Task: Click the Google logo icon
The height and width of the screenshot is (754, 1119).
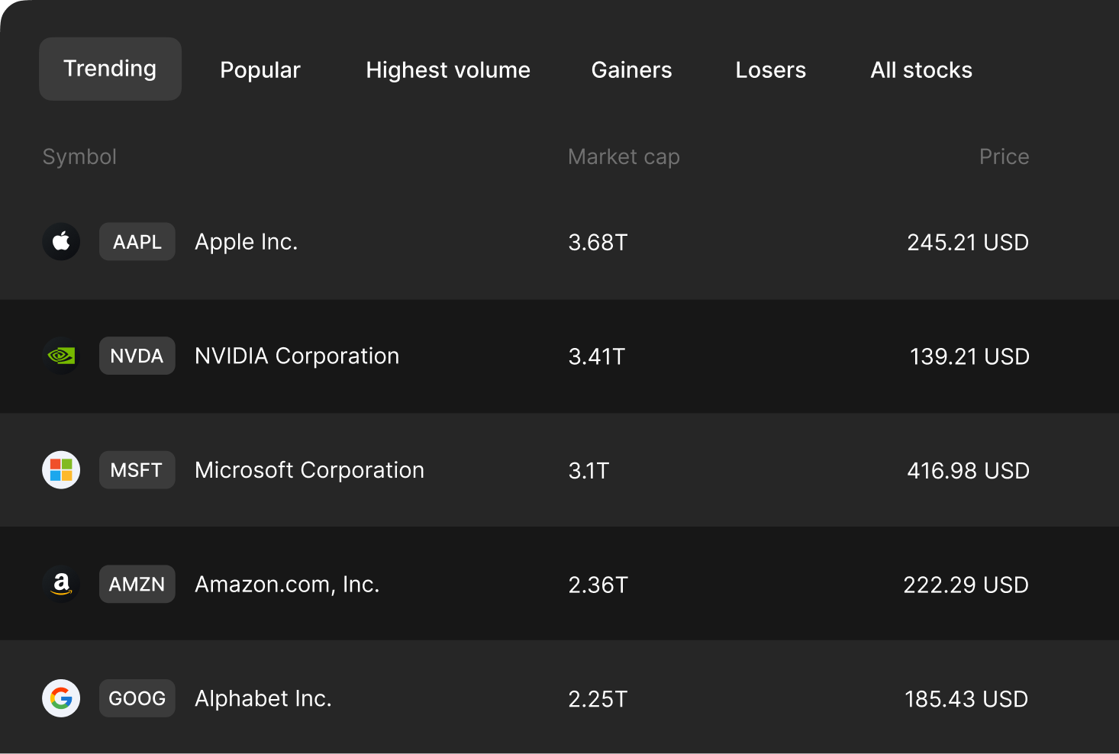Action: coord(61,698)
